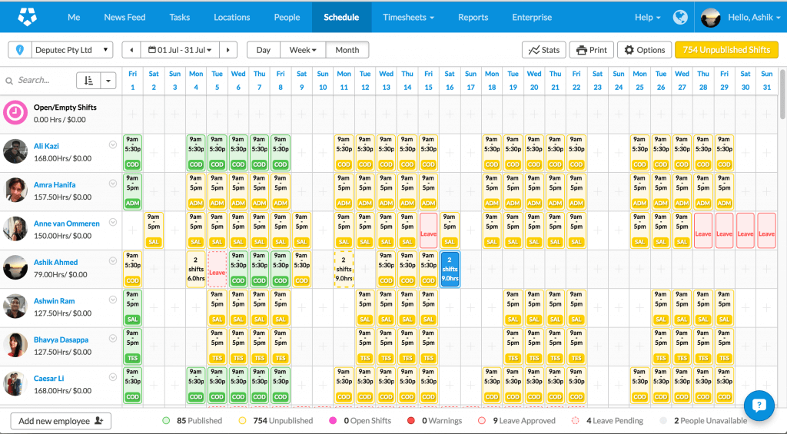Expand the Timesheets menu
Viewport: 787px width, 434px height.
tap(408, 17)
